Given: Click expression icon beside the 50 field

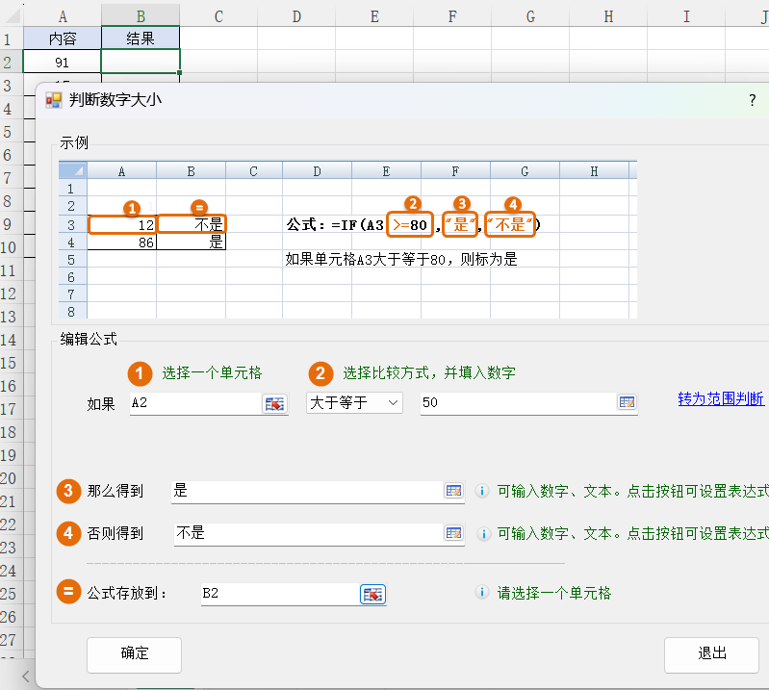Looking at the screenshot, I should click(627, 403).
